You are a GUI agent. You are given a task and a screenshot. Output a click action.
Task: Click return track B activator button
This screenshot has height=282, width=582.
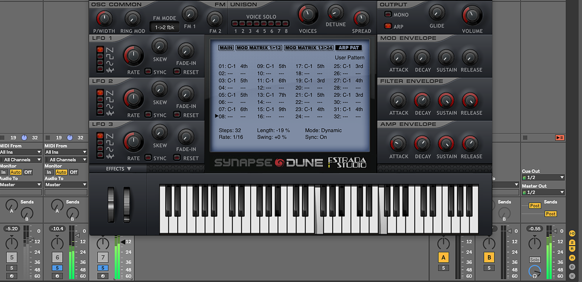point(489,257)
